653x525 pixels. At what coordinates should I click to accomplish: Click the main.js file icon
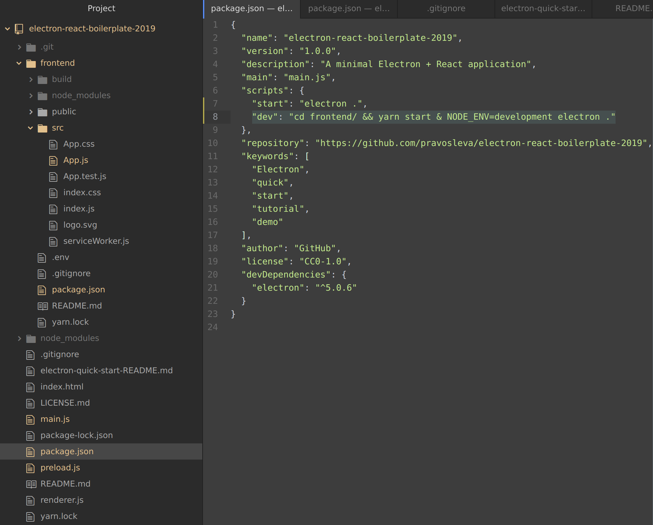[x=30, y=419]
